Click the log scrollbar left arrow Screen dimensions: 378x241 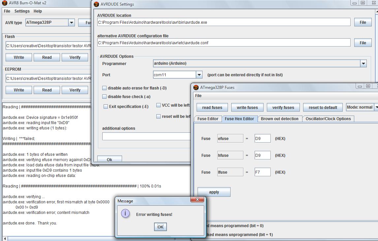5,239
